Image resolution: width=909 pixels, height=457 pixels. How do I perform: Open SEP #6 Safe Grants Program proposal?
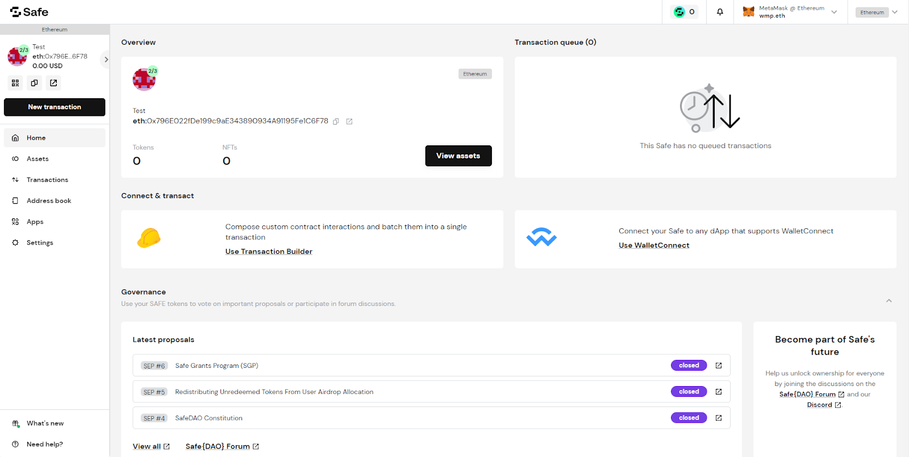pos(431,366)
